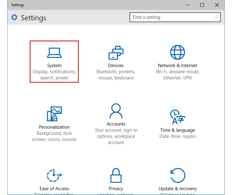Click the System label

point(54,66)
